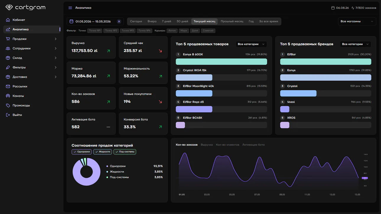Screen dimensions: 381x214
Task: Open Все категории dropdown for top brands
Action: tap(356, 44)
